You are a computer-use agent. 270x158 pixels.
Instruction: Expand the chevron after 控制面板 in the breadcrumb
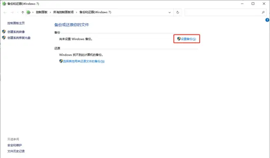click(x=50, y=12)
